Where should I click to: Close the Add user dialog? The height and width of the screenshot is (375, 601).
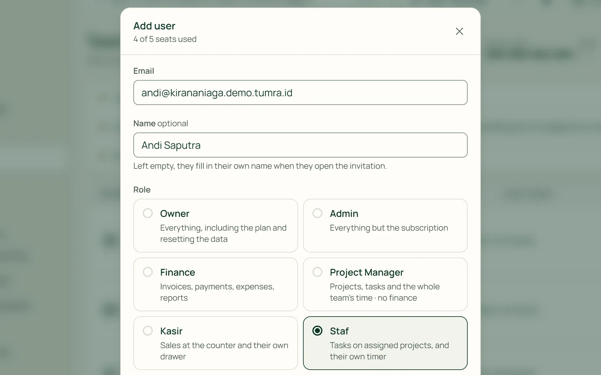(459, 31)
